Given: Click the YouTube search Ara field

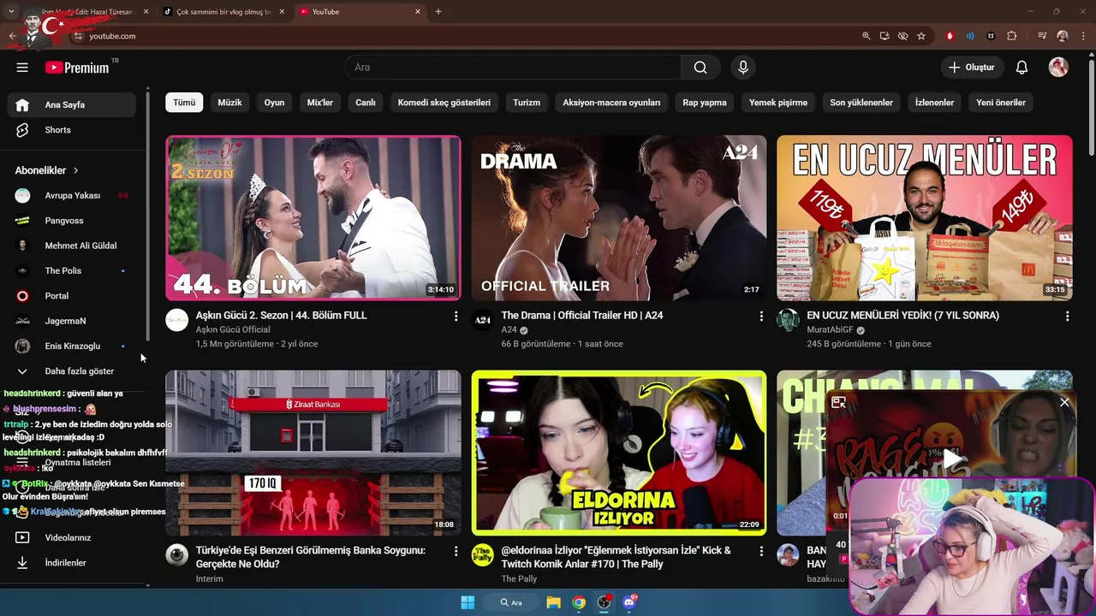Looking at the screenshot, I should click(512, 68).
